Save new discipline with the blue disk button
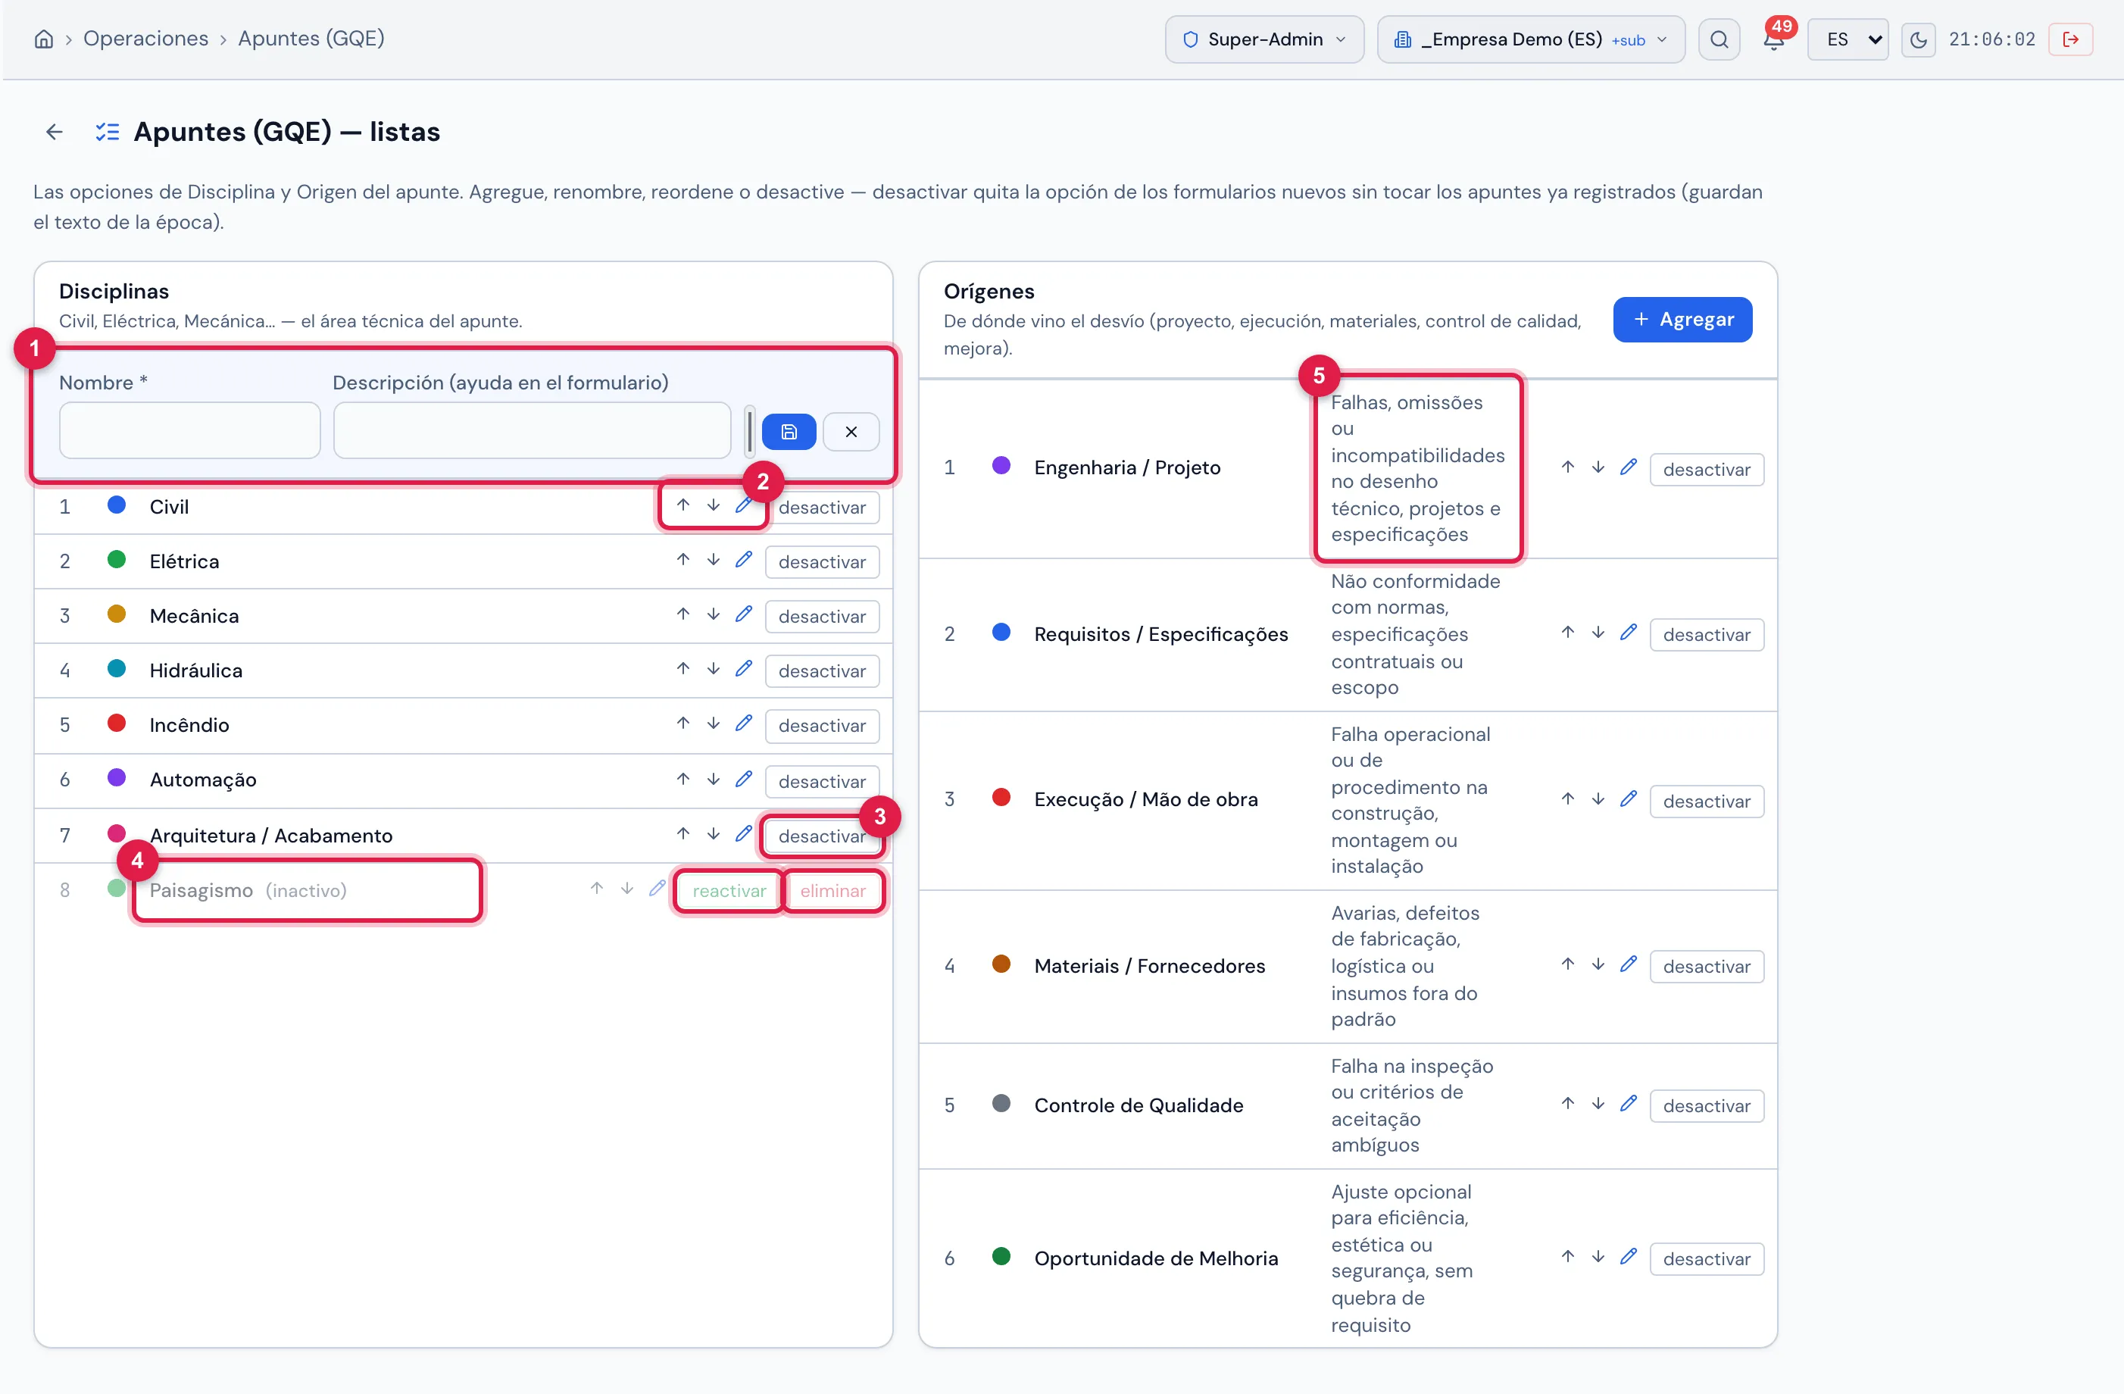This screenshot has width=2124, height=1394. pos(789,432)
